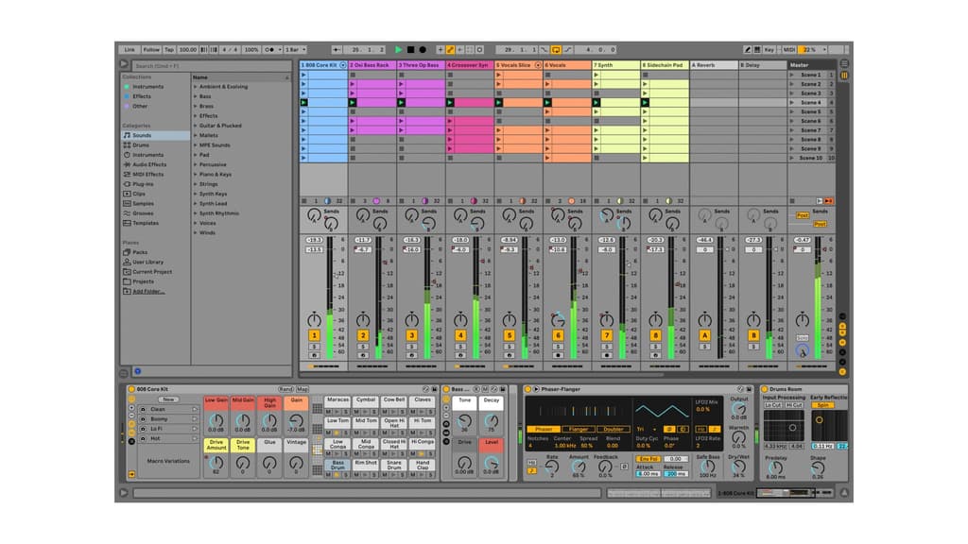Enable Hi Cut in Drums Room input processing
The image size is (968, 544).
click(x=794, y=405)
